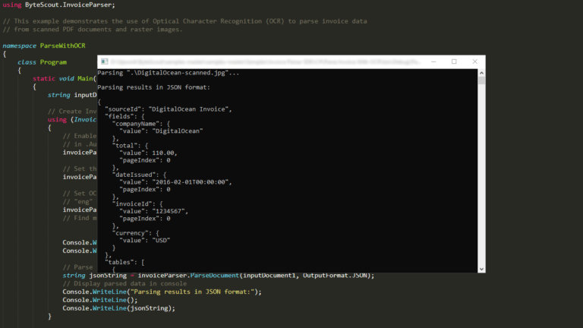
Task: Click the currency value "USD"
Action: pos(161,240)
